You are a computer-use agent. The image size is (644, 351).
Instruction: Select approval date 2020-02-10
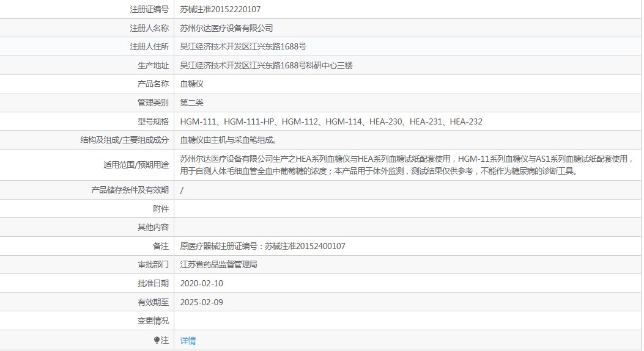[202, 283]
